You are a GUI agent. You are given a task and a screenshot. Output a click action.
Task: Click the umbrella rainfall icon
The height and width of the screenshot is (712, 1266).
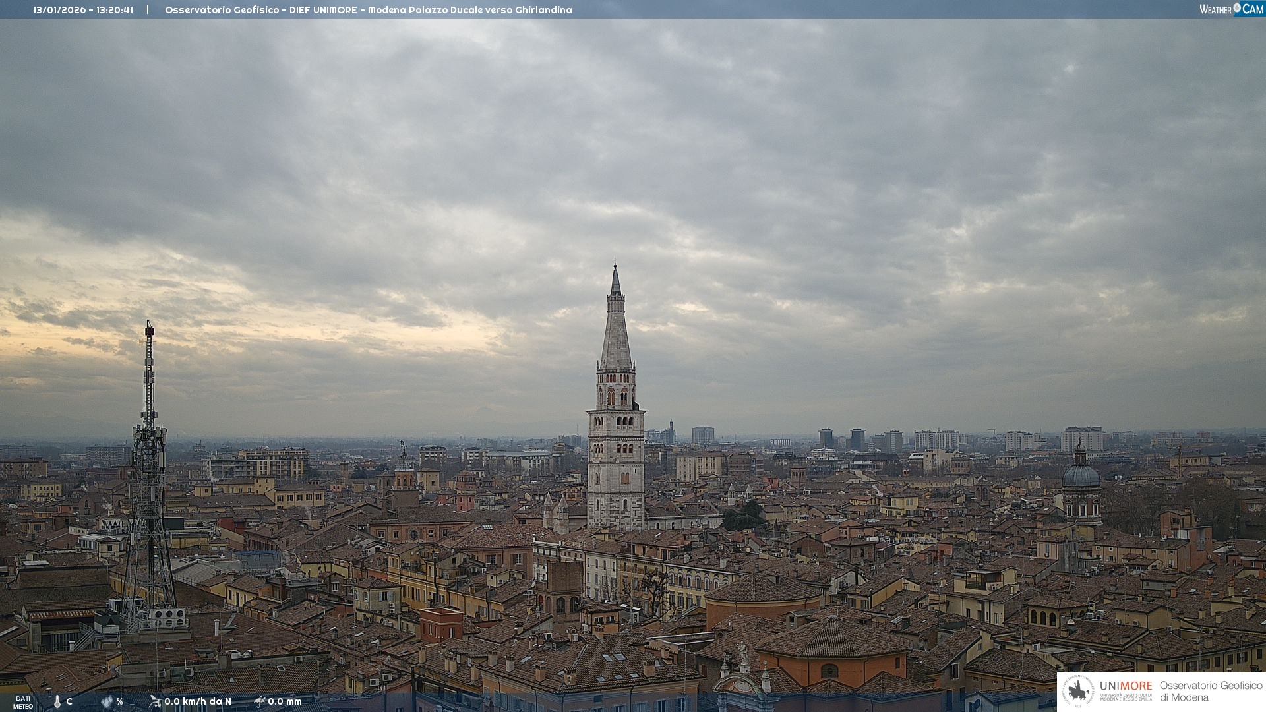tap(260, 701)
